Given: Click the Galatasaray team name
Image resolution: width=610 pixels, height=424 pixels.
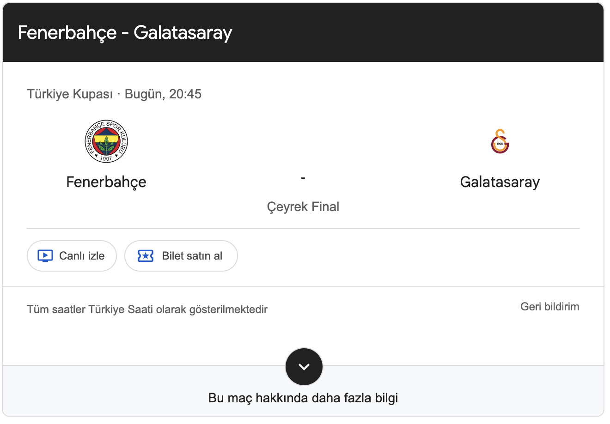Looking at the screenshot, I should coord(500,182).
